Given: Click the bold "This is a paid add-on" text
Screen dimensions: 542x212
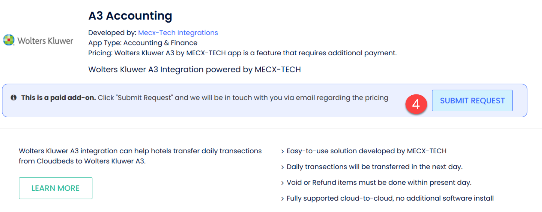Looking at the screenshot, I should click(58, 97).
